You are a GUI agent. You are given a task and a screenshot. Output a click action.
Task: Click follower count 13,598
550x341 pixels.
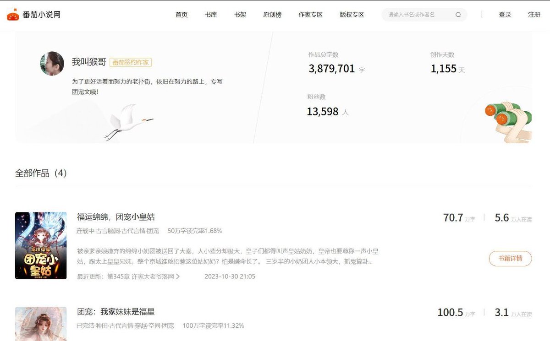323,111
